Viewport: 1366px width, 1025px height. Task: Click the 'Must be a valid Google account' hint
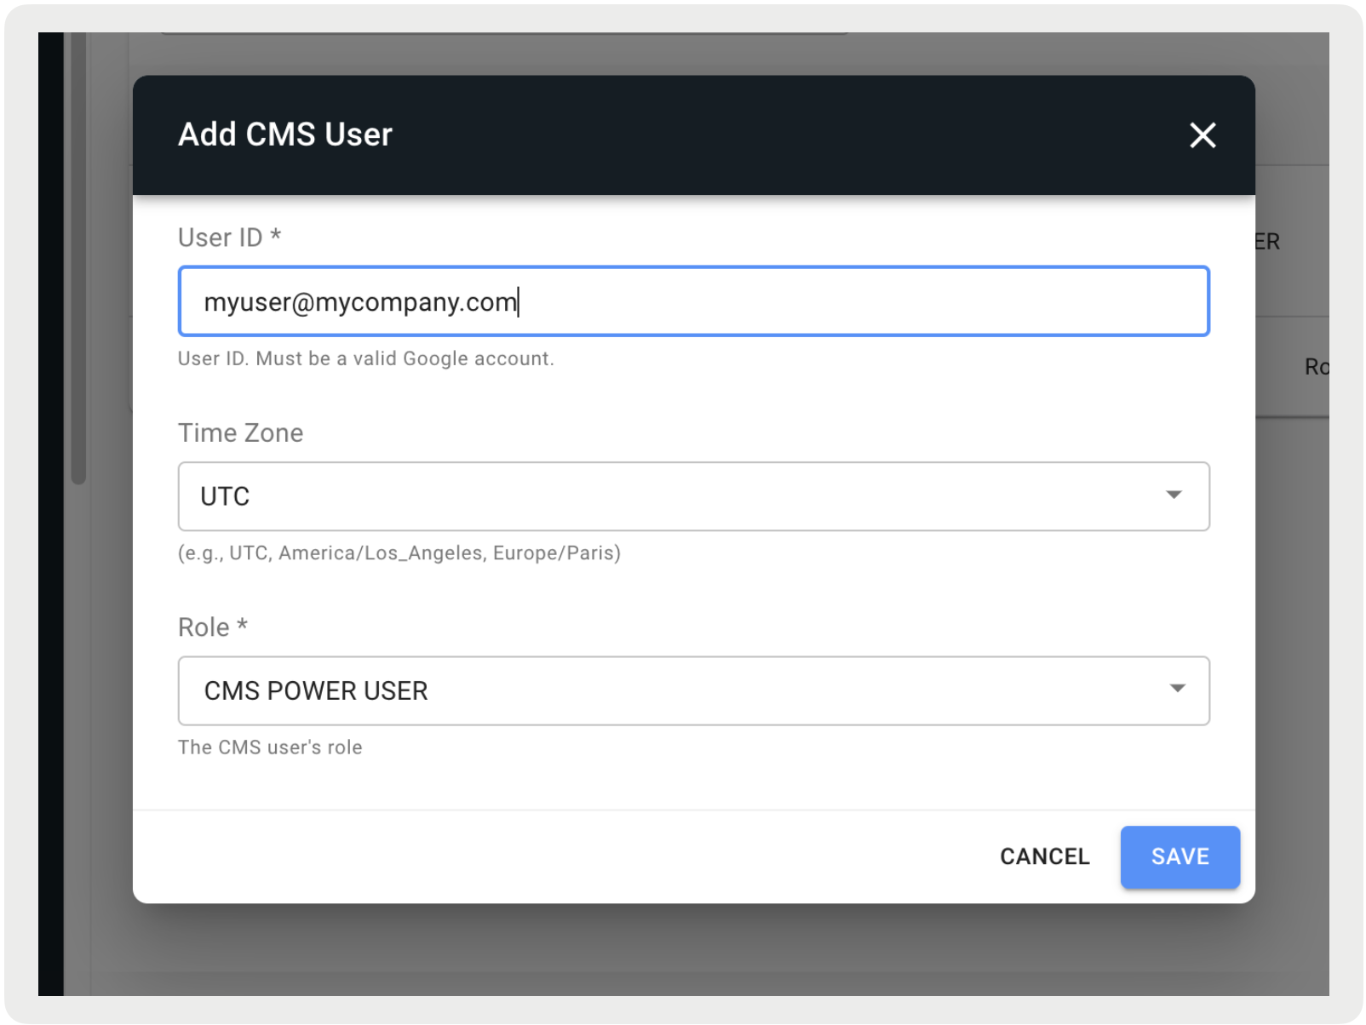(x=405, y=358)
